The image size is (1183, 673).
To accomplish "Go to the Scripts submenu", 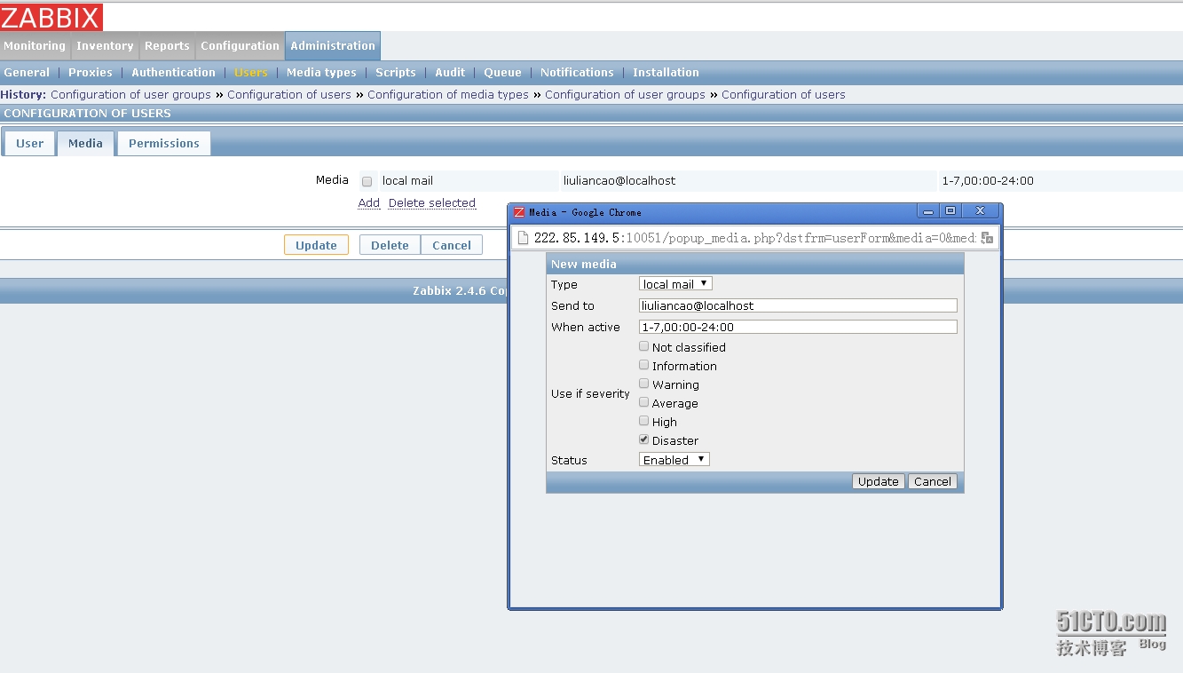I will (x=396, y=73).
